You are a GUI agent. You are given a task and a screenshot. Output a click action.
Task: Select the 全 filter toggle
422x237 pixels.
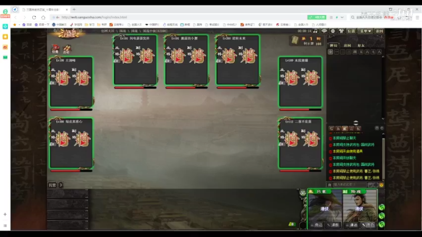(x=331, y=52)
